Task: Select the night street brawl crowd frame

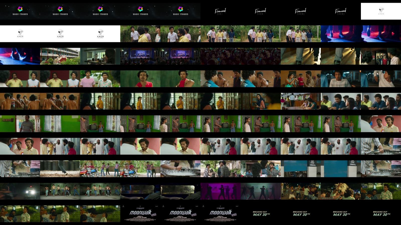Action: tap(301, 191)
